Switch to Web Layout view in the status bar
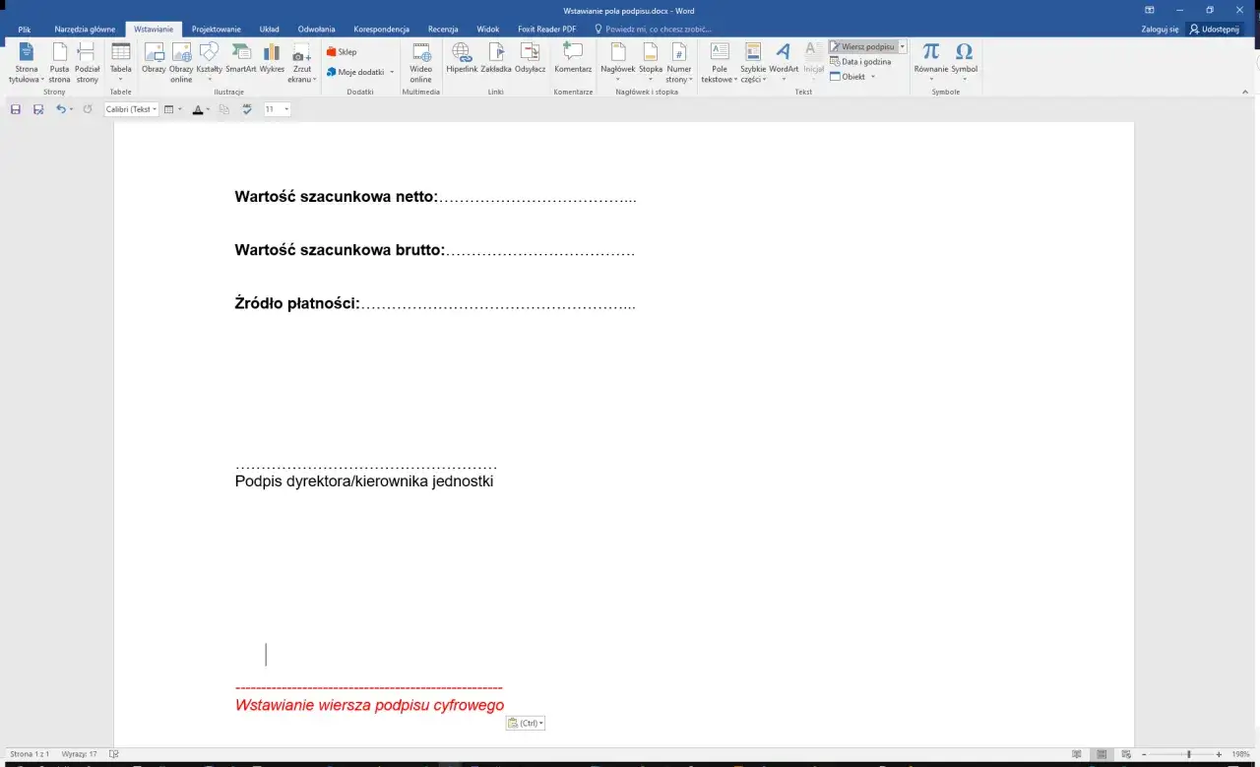This screenshot has height=767, width=1260. [1124, 754]
